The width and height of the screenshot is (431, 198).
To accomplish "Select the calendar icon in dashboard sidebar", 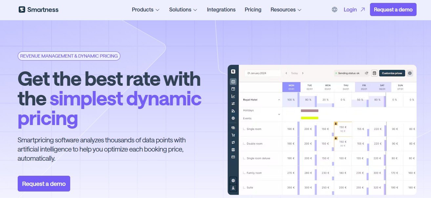I will click(x=233, y=81).
